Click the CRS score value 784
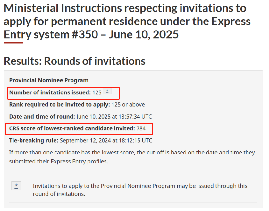The width and height of the screenshot is (269, 211). (141, 128)
